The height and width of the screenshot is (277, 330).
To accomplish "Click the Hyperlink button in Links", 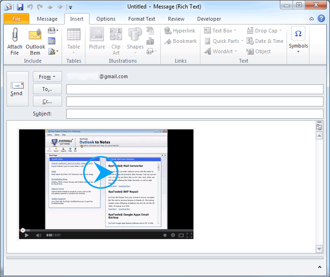I will [x=180, y=31].
